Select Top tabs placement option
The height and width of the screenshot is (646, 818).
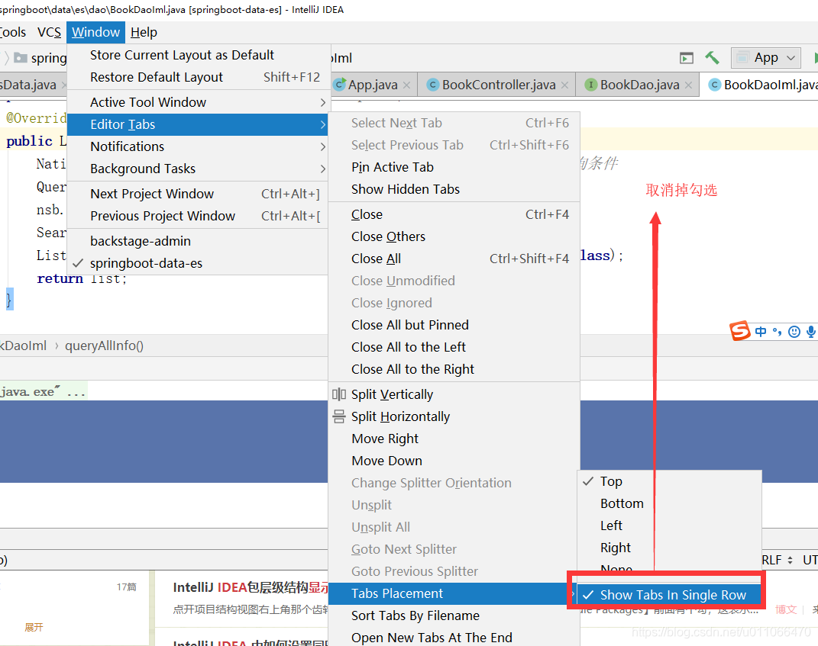(669, 481)
